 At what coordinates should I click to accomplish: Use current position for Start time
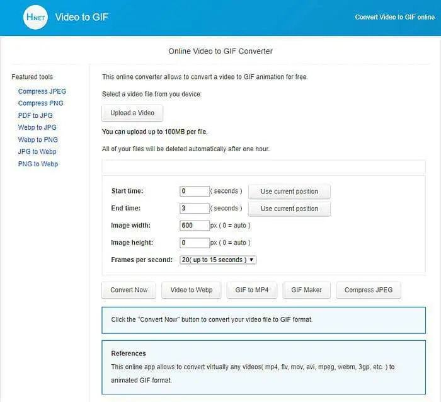289,192
